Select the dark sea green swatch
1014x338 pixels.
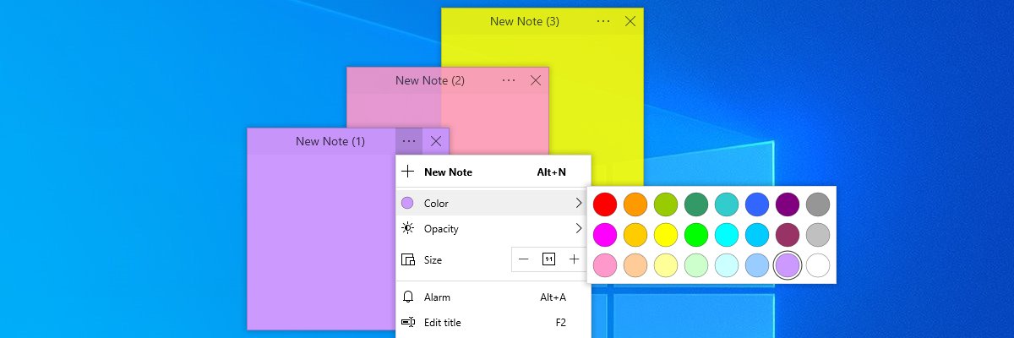(x=696, y=204)
